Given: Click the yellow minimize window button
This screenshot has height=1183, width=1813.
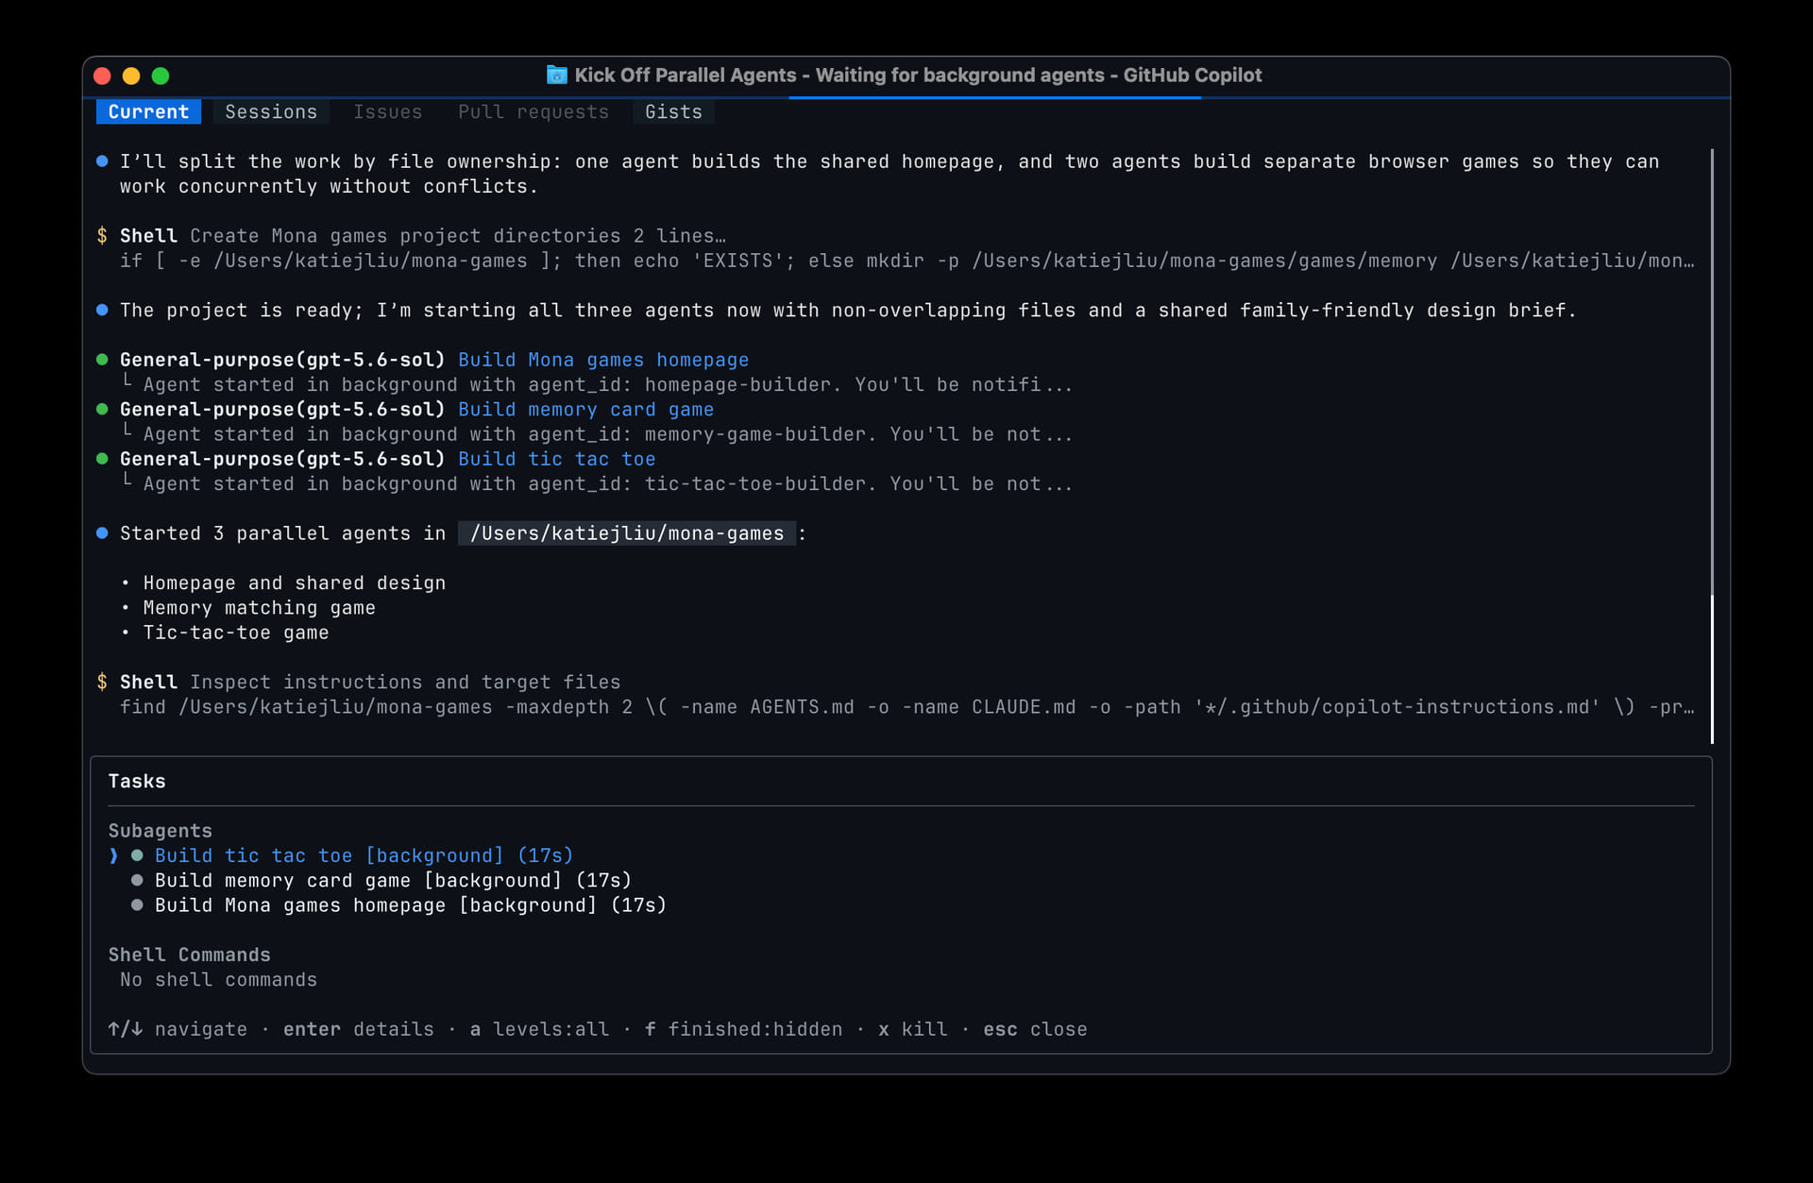Looking at the screenshot, I should [x=131, y=76].
